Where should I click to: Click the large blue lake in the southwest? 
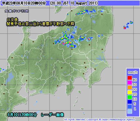click(x=9, y=78)
